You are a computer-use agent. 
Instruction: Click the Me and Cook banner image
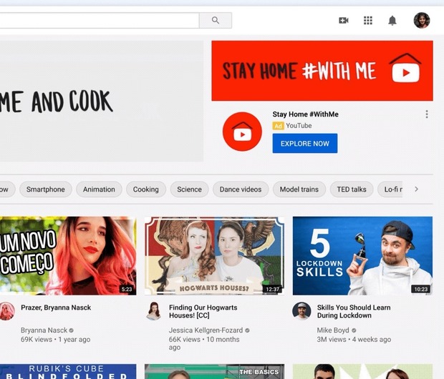point(102,102)
